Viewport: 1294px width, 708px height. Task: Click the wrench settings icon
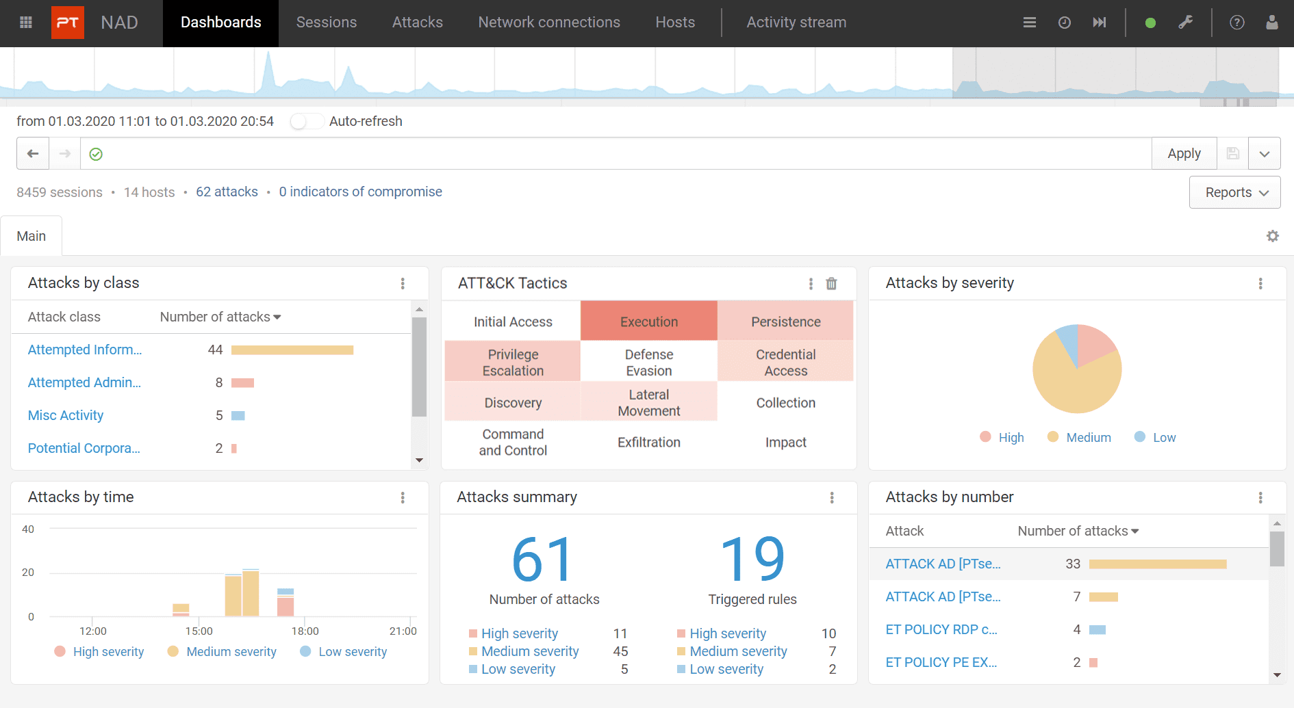tap(1185, 23)
